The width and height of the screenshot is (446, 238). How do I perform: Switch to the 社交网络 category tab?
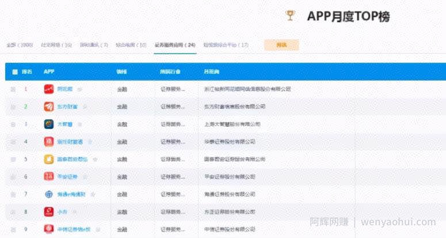(x=56, y=45)
